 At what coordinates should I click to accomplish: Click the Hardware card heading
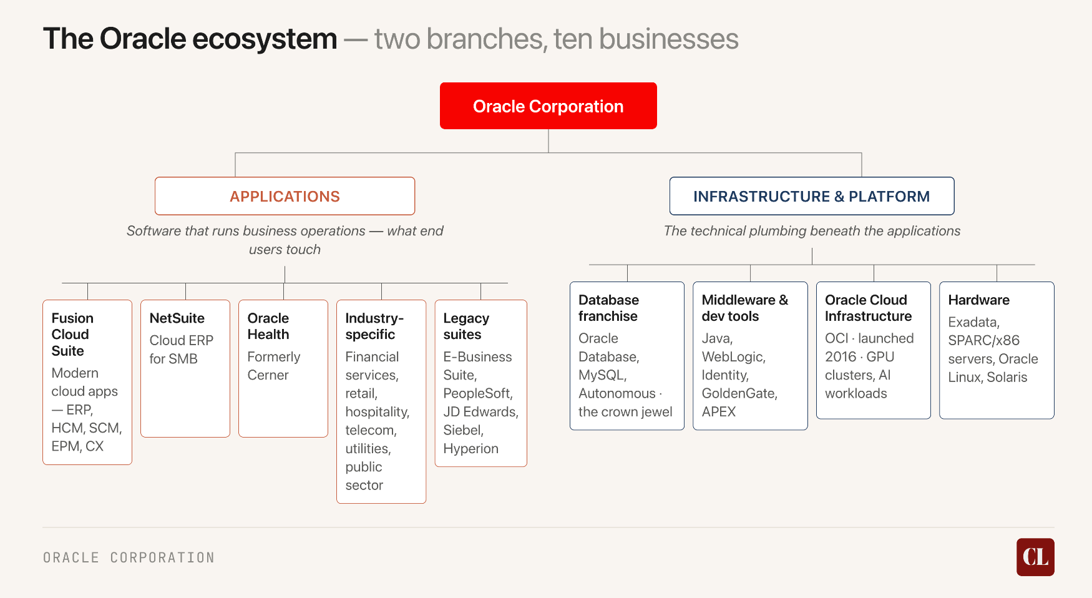[978, 300]
